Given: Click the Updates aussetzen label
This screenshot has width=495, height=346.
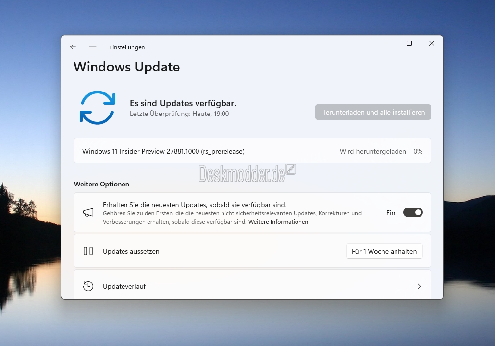Looking at the screenshot, I should [x=131, y=251].
